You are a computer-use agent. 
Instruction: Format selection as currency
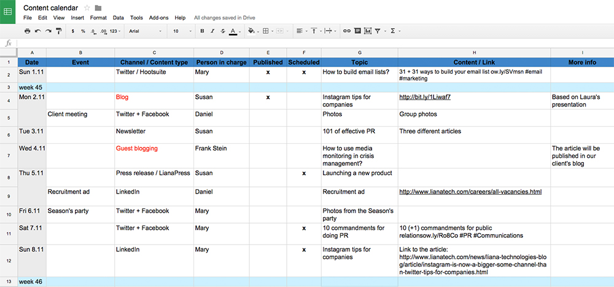[x=73, y=31]
